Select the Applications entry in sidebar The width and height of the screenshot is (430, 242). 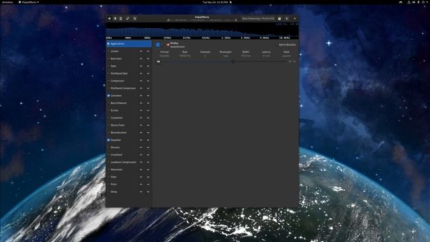[128, 44]
